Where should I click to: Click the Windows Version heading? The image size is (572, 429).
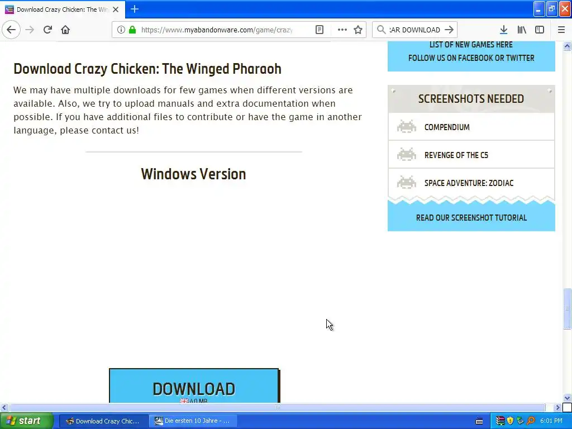pyautogui.click(x=193, y=174)
